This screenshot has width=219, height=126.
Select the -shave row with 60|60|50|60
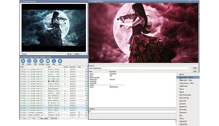click(x=107, y=87)
